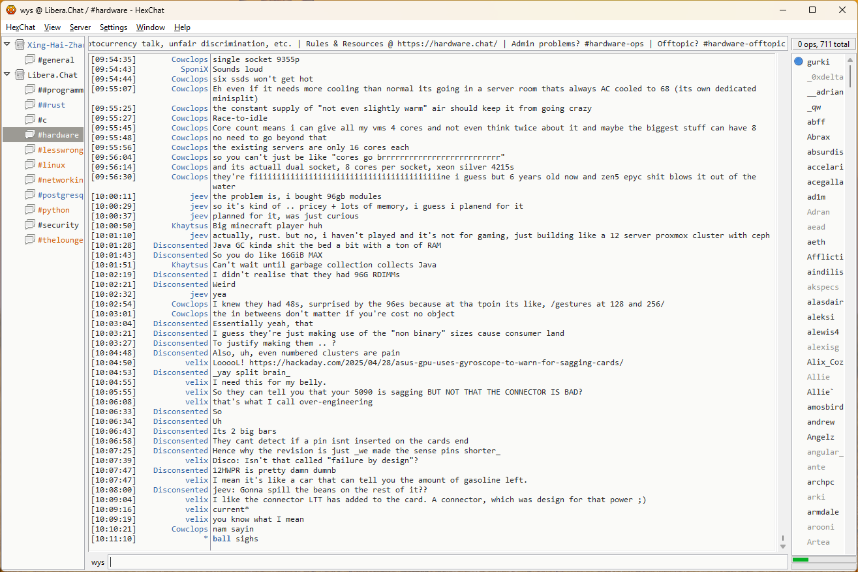Image resolution: width=858 pixels, height=572 pixels.
Task: Click the #python channel icon
Action: coord(30,210)
